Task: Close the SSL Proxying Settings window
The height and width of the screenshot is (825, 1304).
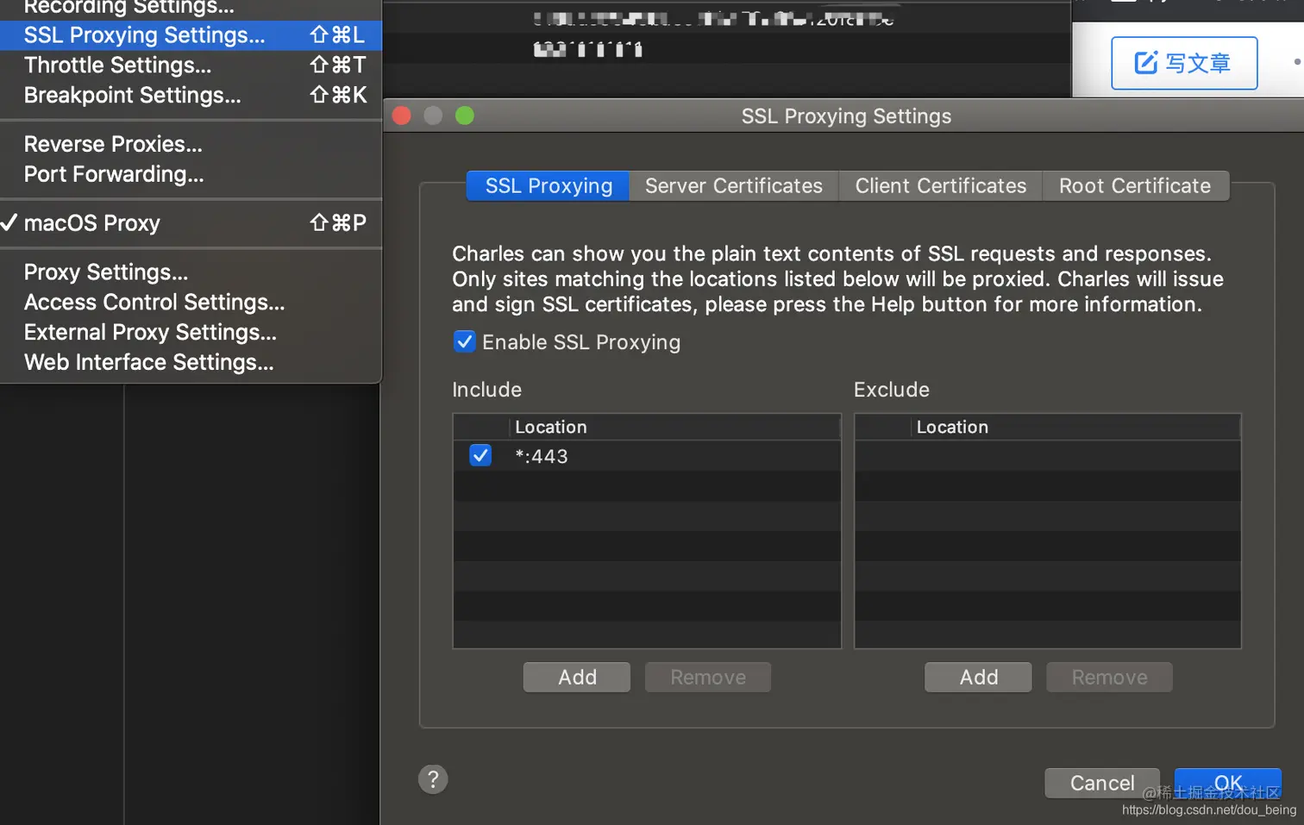Action: click(402, 116)
